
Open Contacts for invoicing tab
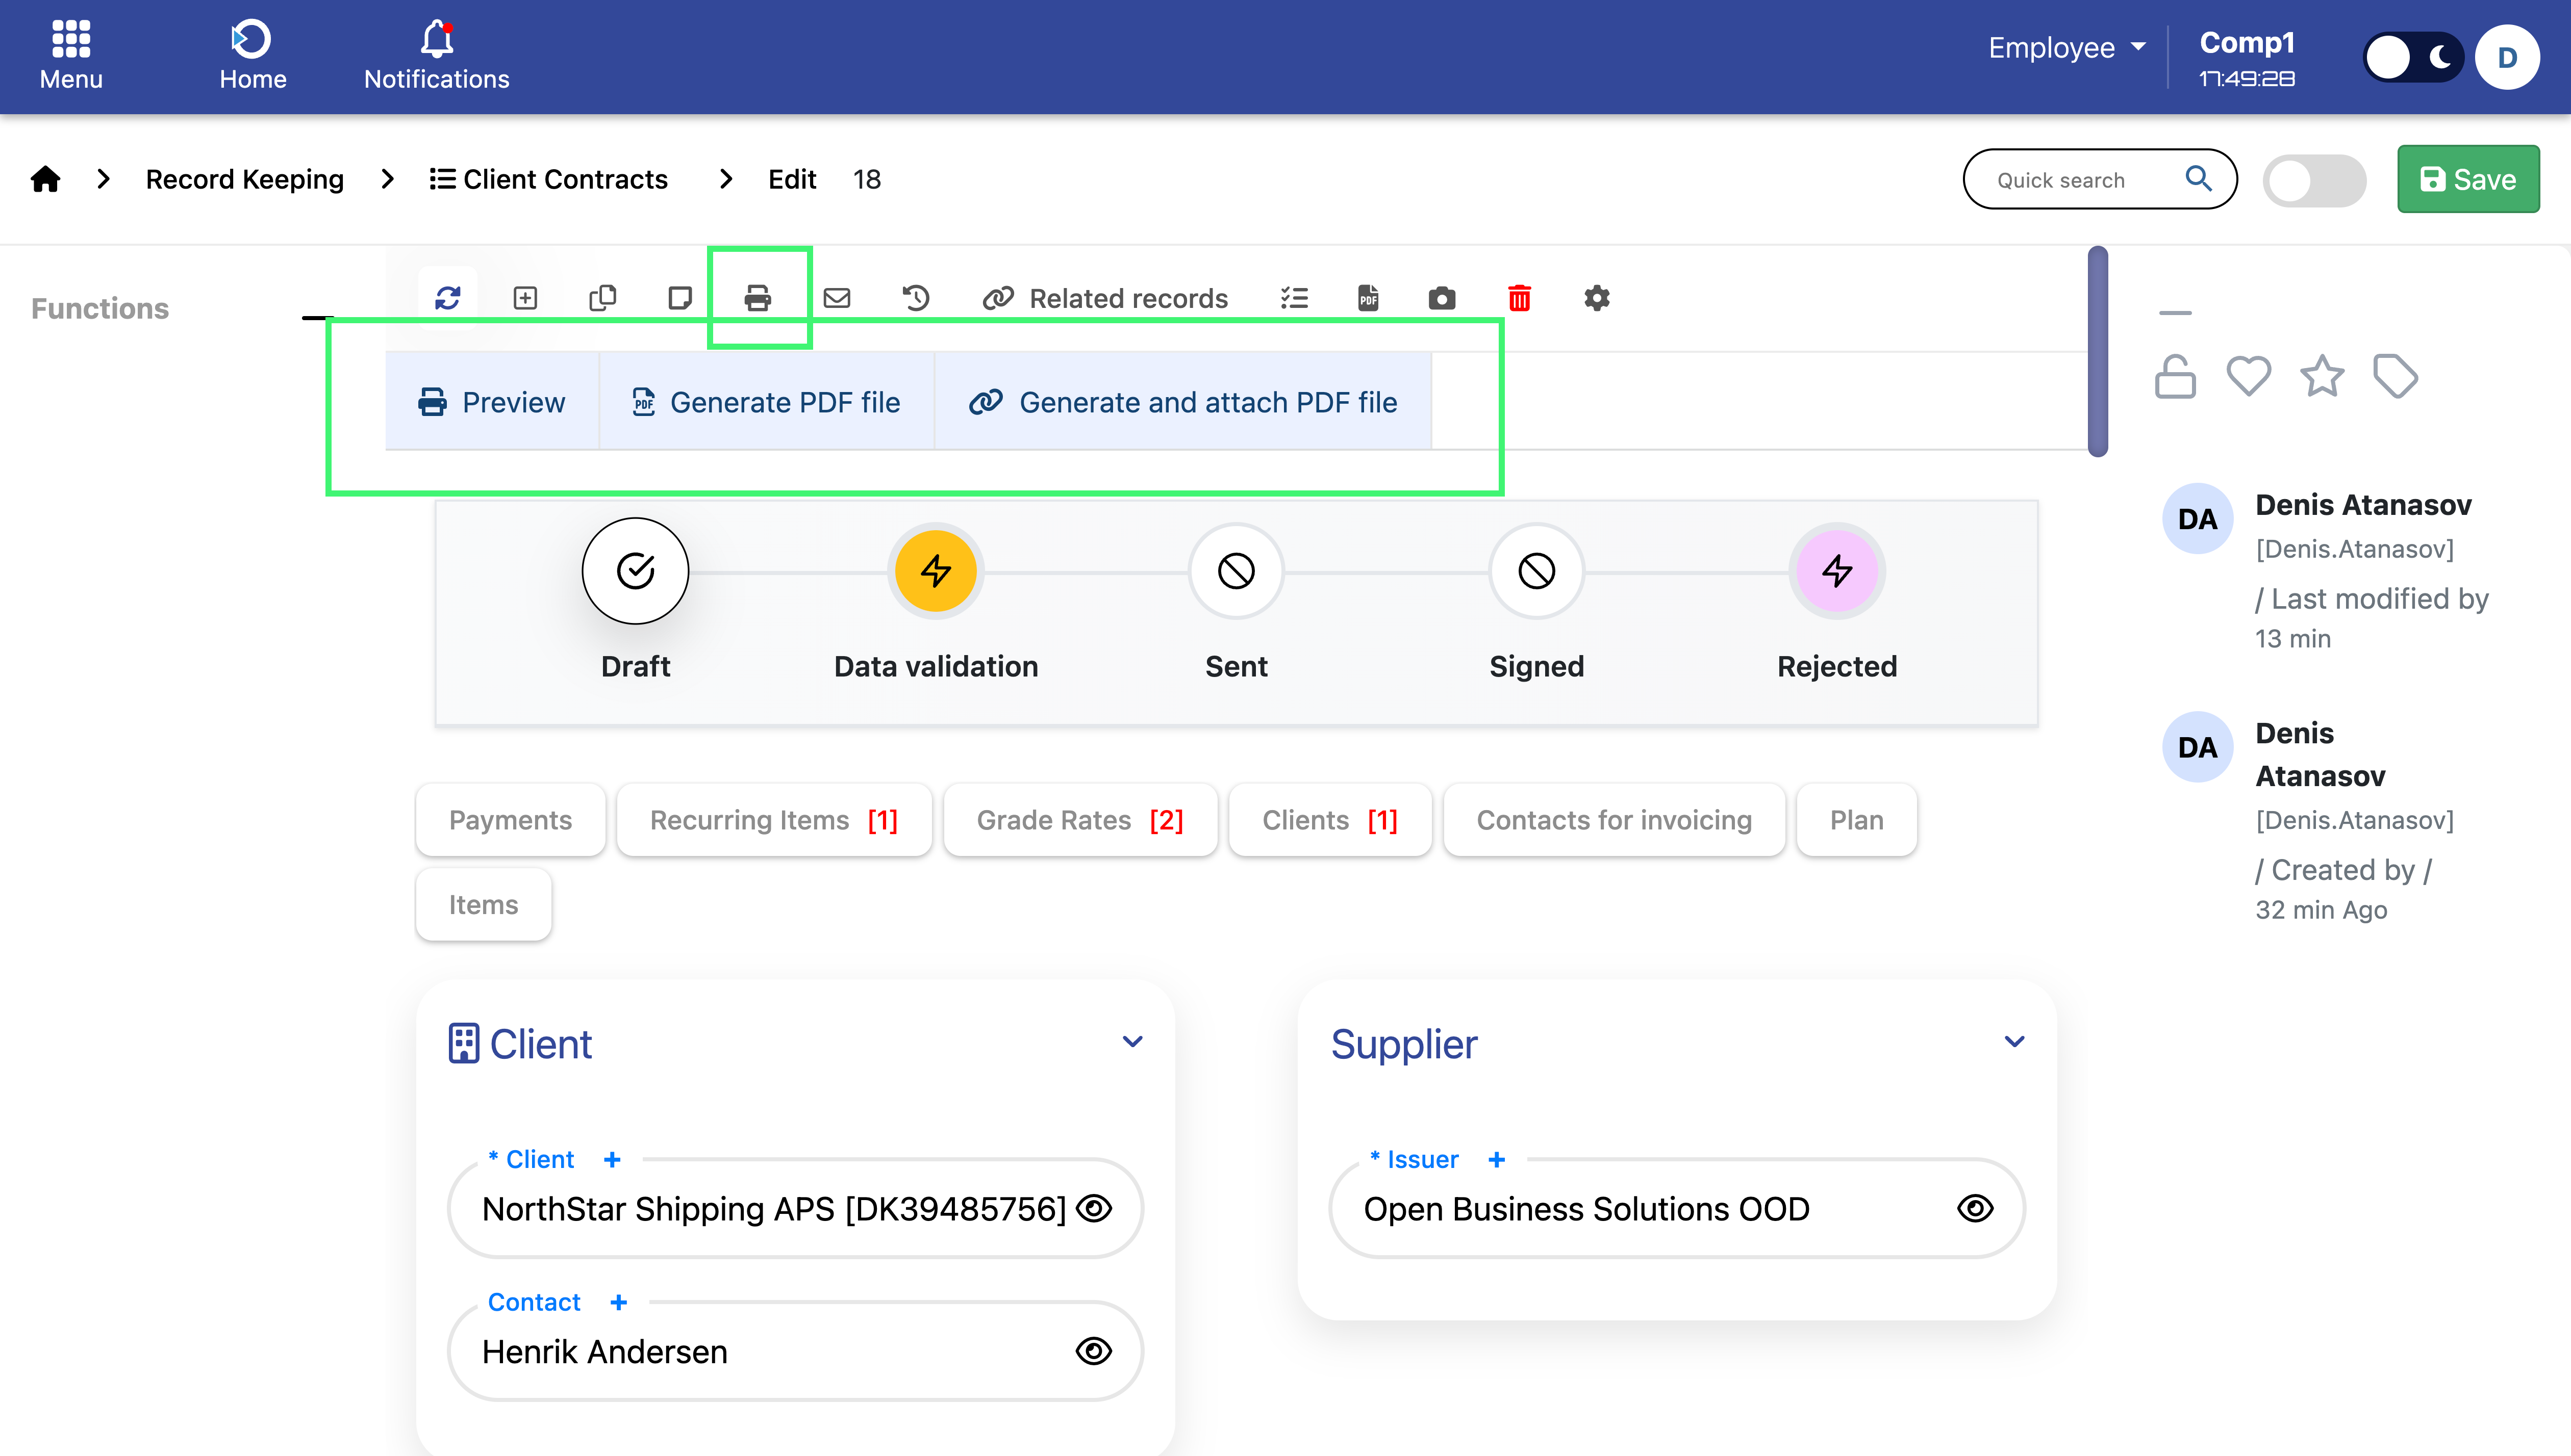(x=1614, y=820)
